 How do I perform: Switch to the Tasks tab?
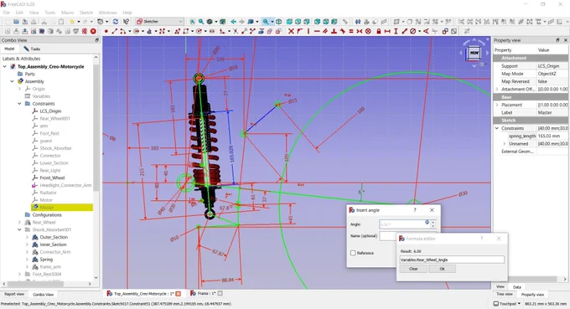point(32,49)
